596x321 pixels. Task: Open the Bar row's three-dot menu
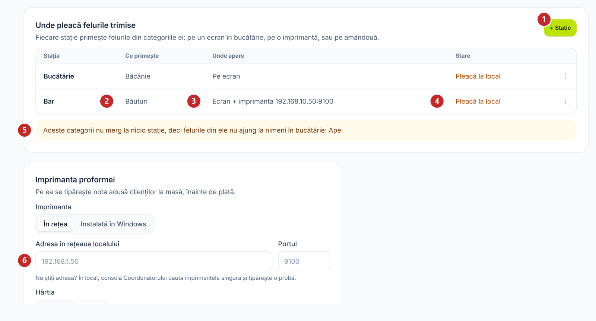coord(565,101)
